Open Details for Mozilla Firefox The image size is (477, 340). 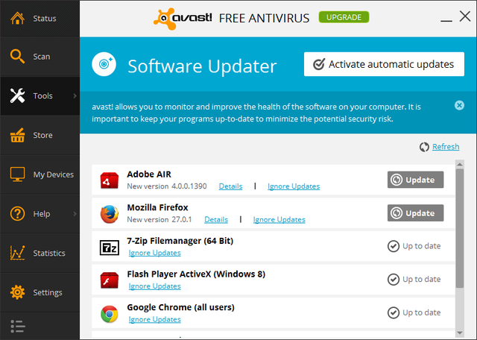point(216,219)
